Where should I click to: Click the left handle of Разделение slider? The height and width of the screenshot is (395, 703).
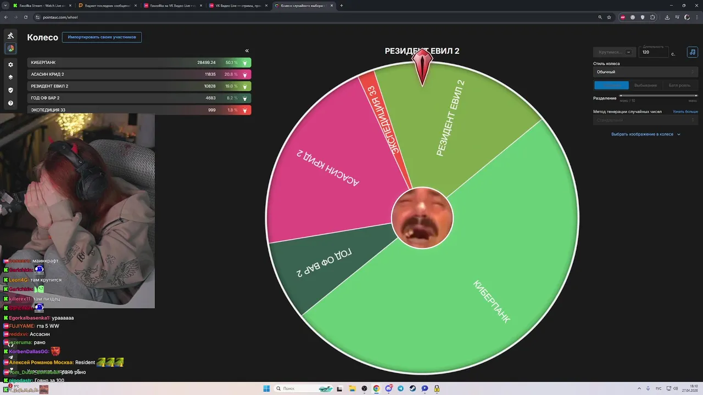pyautogui.click(x=621, y=96)
